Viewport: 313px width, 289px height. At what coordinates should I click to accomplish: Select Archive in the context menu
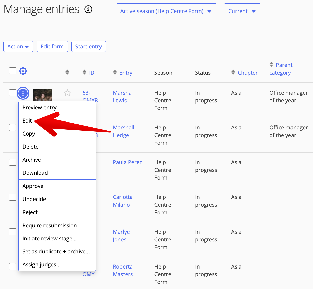pos(57,160)
